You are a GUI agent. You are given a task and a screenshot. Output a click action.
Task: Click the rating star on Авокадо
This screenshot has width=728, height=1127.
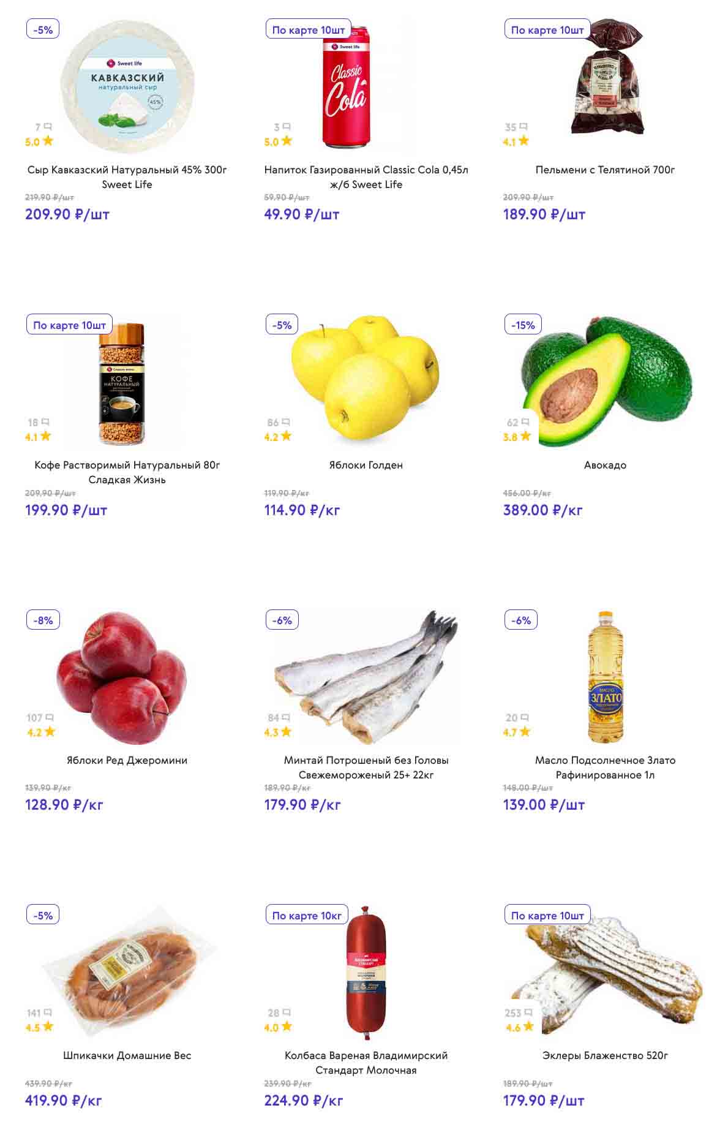coord(525,436)
